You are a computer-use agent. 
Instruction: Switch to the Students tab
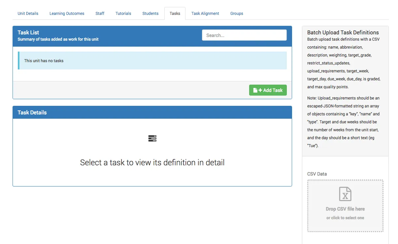tap(150, 13)
